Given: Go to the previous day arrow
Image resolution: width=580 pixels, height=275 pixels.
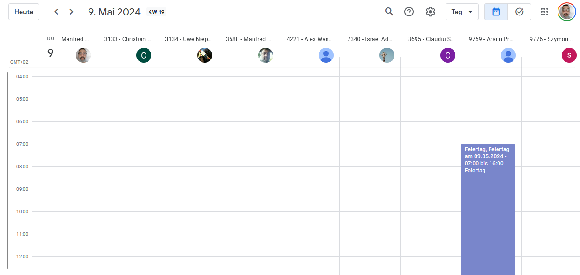Looking at the screenshot, I should coord(56,12).
